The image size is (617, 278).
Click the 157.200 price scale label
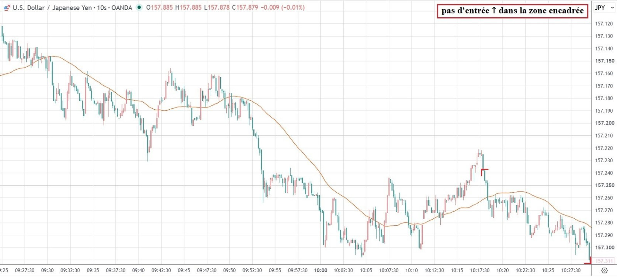tap(605, 123)
